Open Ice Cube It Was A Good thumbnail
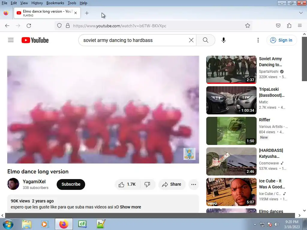The height and width of the screenshot is (230, 307). pos(231,192)
